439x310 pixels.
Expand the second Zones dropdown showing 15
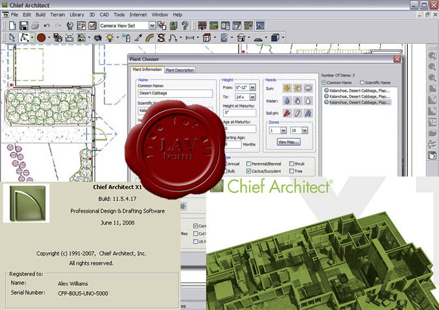pyautogui.click(x=305, y=130)
